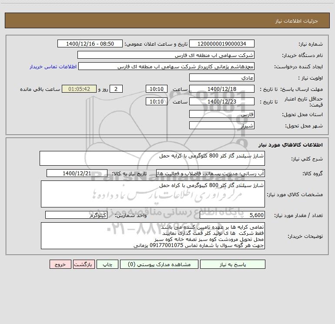Click response deadline date 1400/12/18
Image resolution: width=335 pixels, height=324 pixels.
tap(222, 89)
